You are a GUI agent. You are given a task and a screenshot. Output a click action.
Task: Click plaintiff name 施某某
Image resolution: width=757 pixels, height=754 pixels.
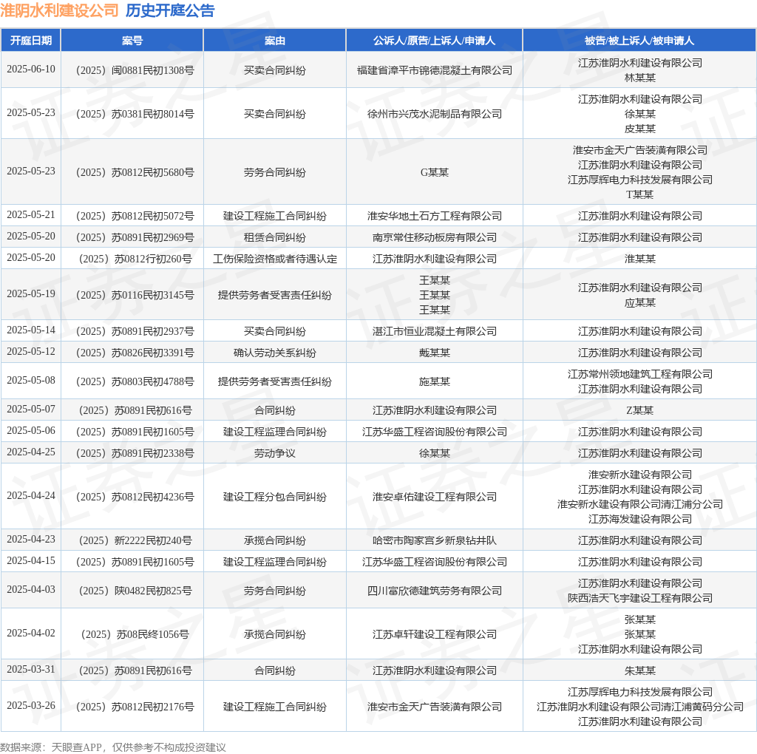[x=435, y=382]
